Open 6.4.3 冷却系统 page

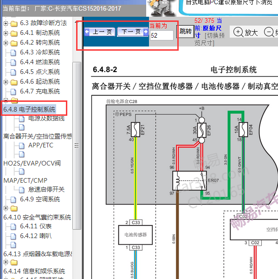40,52
